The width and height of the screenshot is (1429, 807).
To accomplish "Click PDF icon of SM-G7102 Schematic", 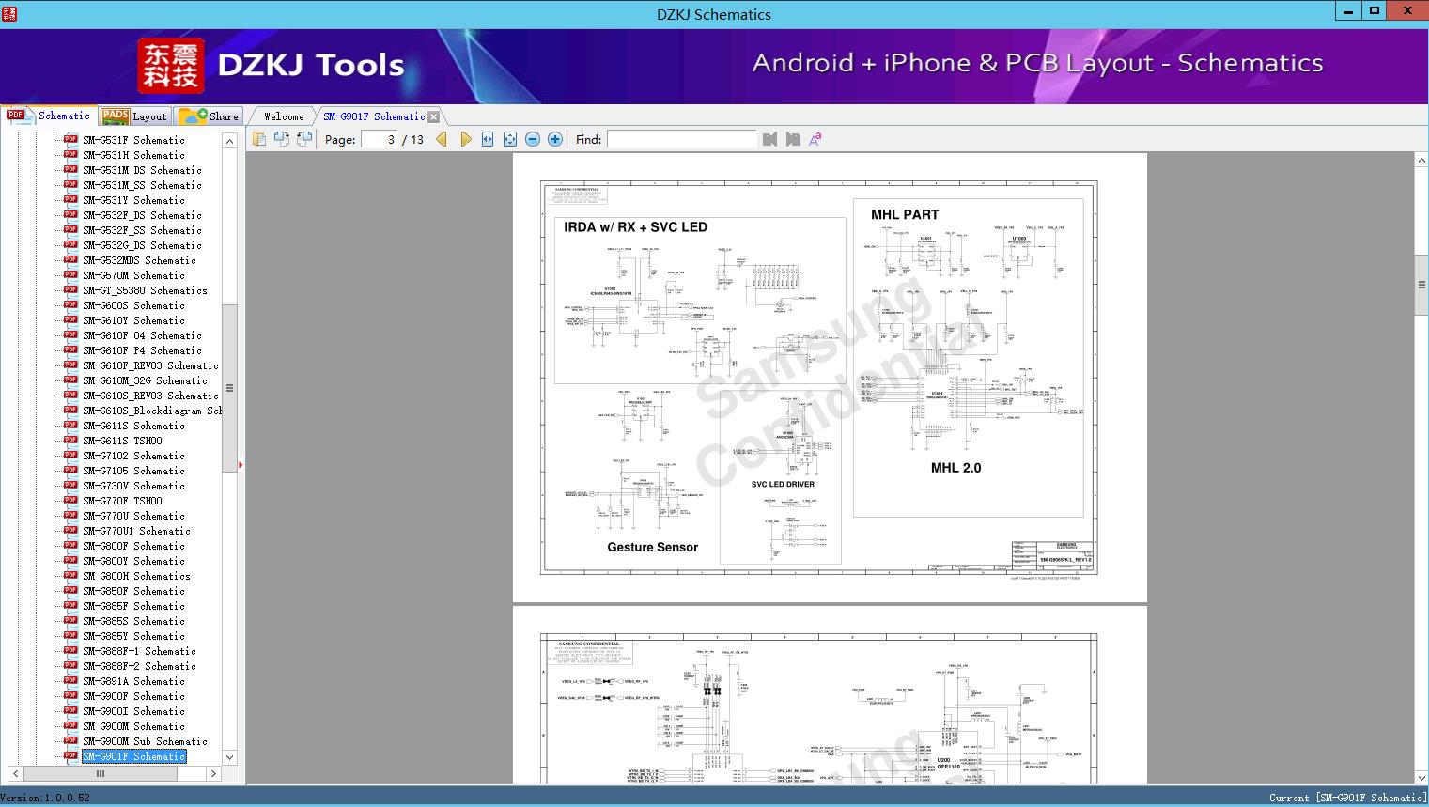I will [70, 455].
